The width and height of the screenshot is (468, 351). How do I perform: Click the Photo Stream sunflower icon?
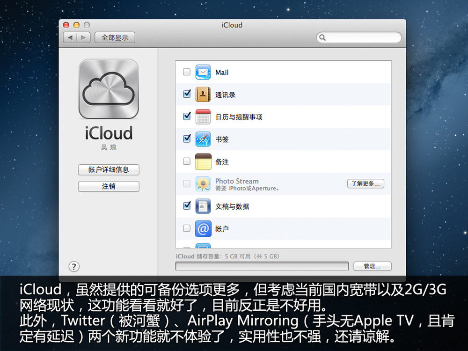203,184
